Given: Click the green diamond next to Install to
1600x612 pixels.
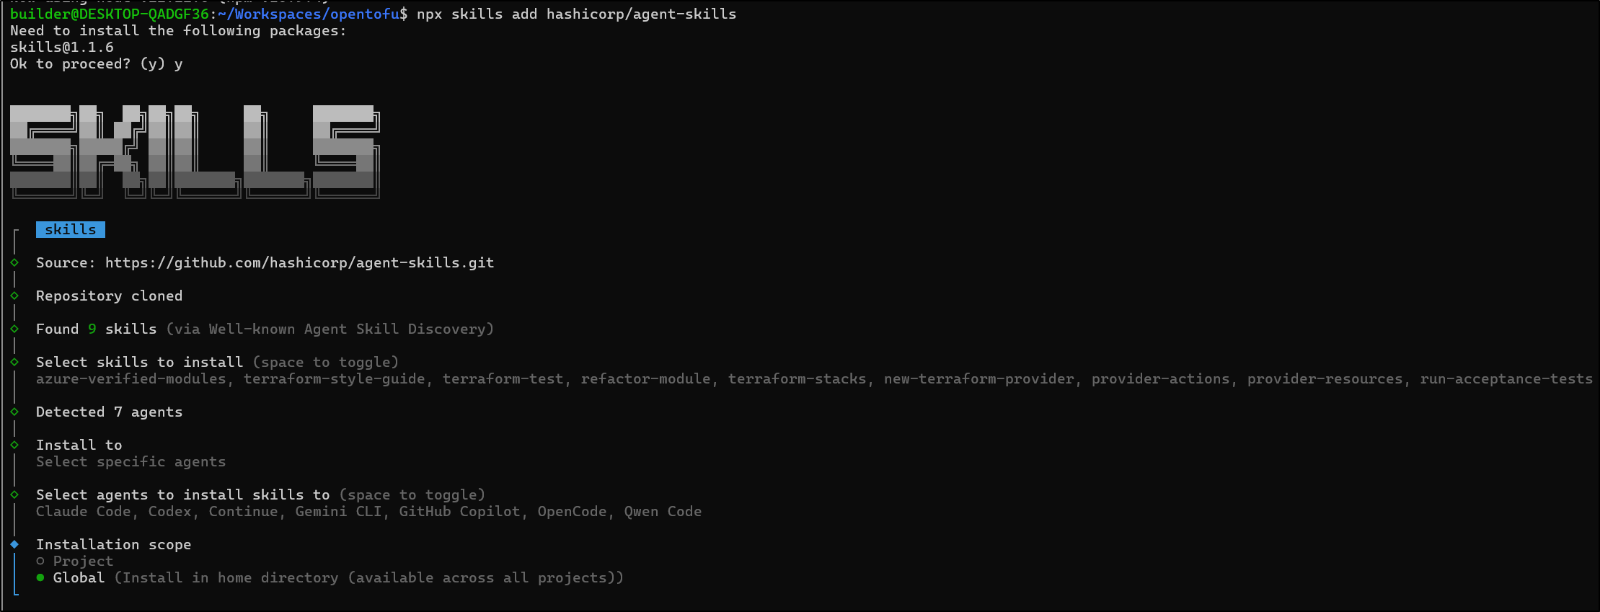Looking at the screenshot, I should 14,445.
